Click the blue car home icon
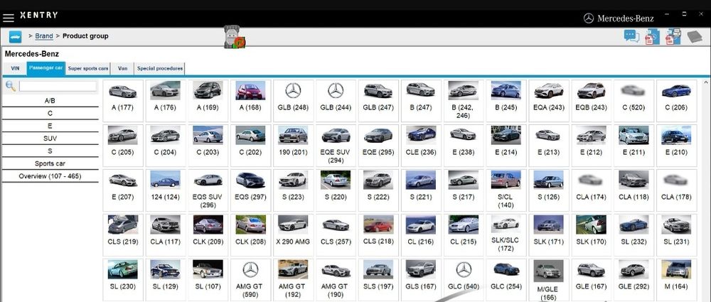The image size is (711, 302). pyautogui.click(x=15, y=37)
